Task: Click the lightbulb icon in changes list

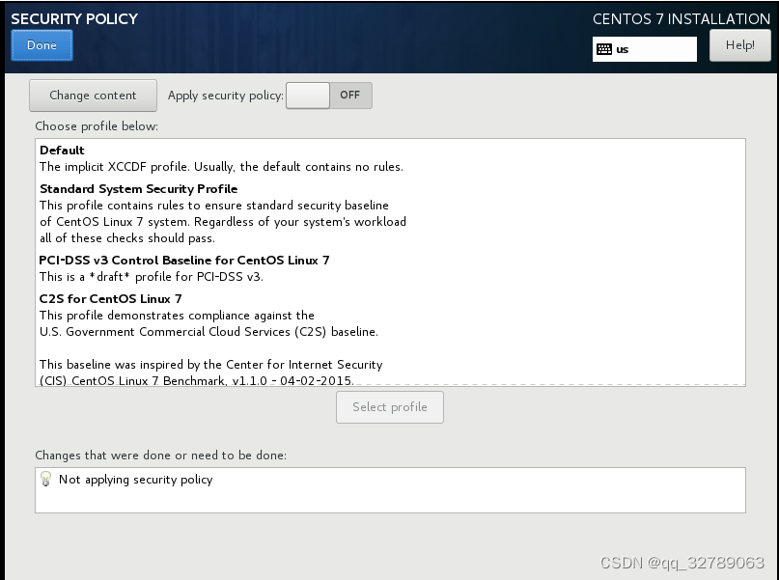Action: click(x=45, y=479)
